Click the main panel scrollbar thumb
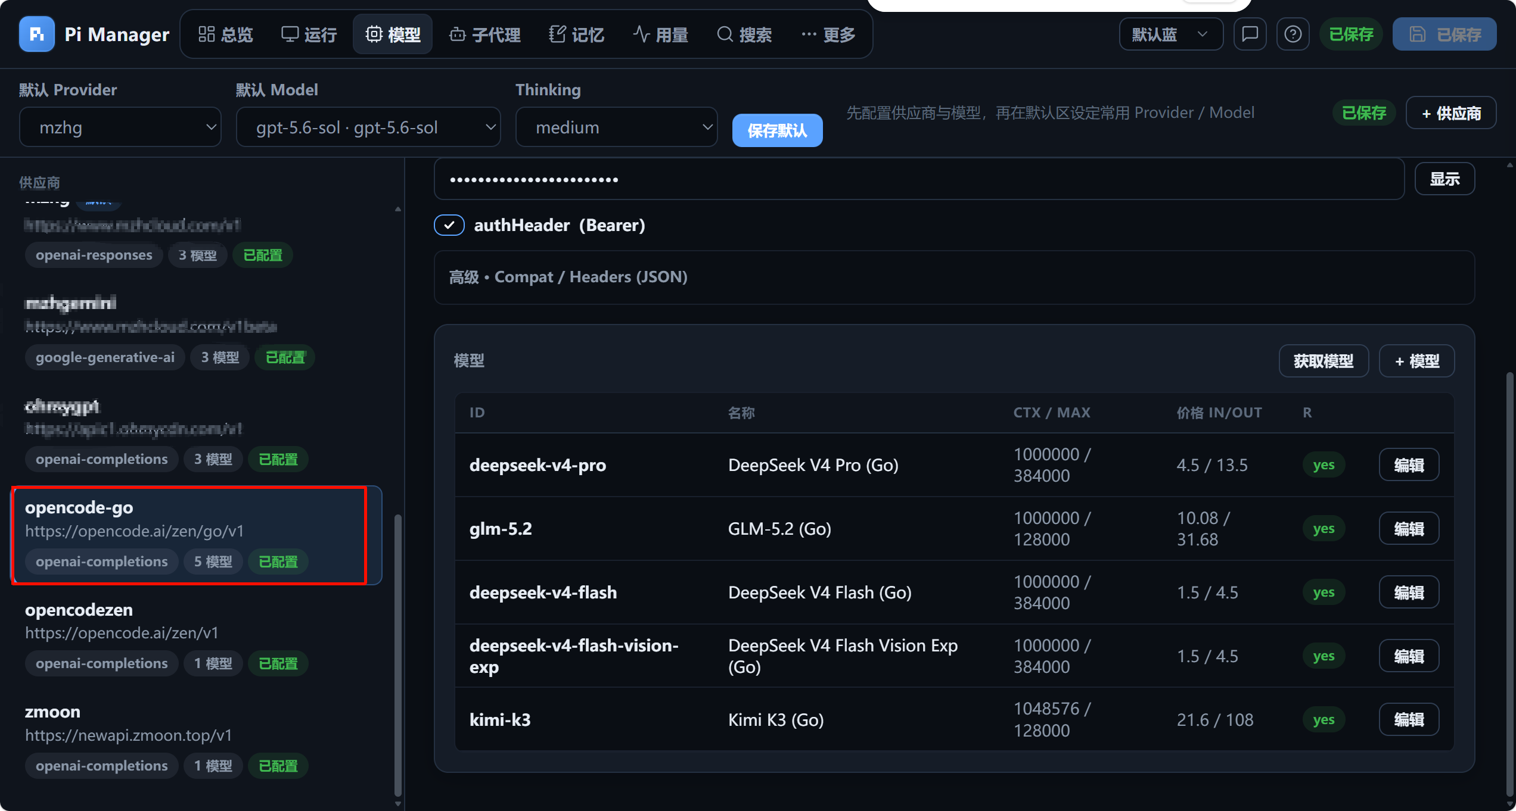The image size is (1516, 811). [1509, 584]
